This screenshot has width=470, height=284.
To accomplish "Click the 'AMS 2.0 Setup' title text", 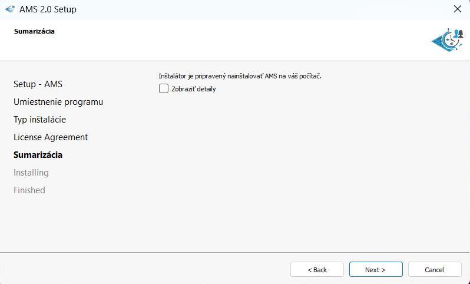I will (48, 9).
